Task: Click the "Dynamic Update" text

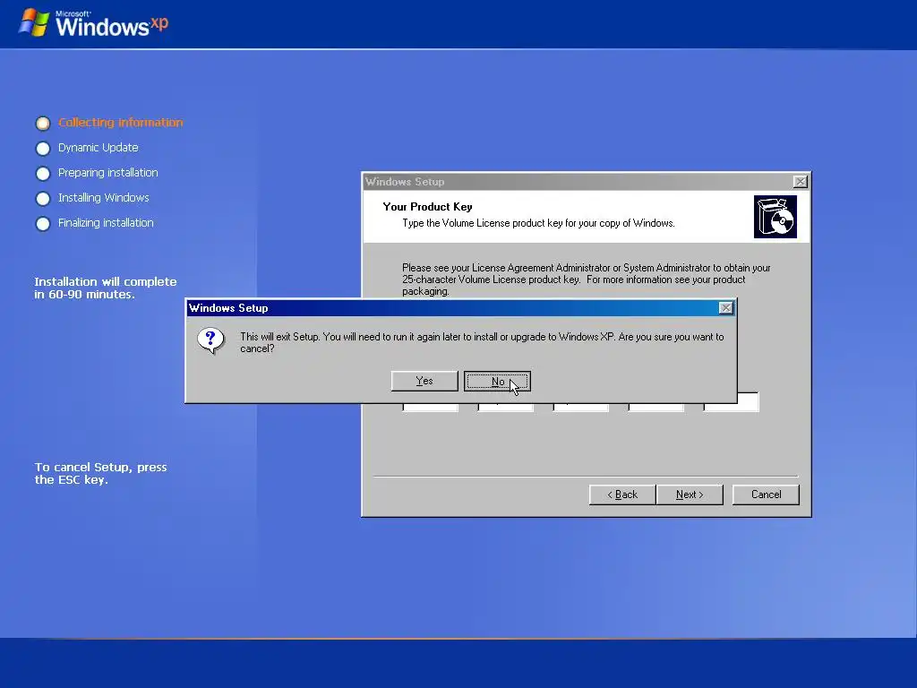Action: tap(99, 148)
